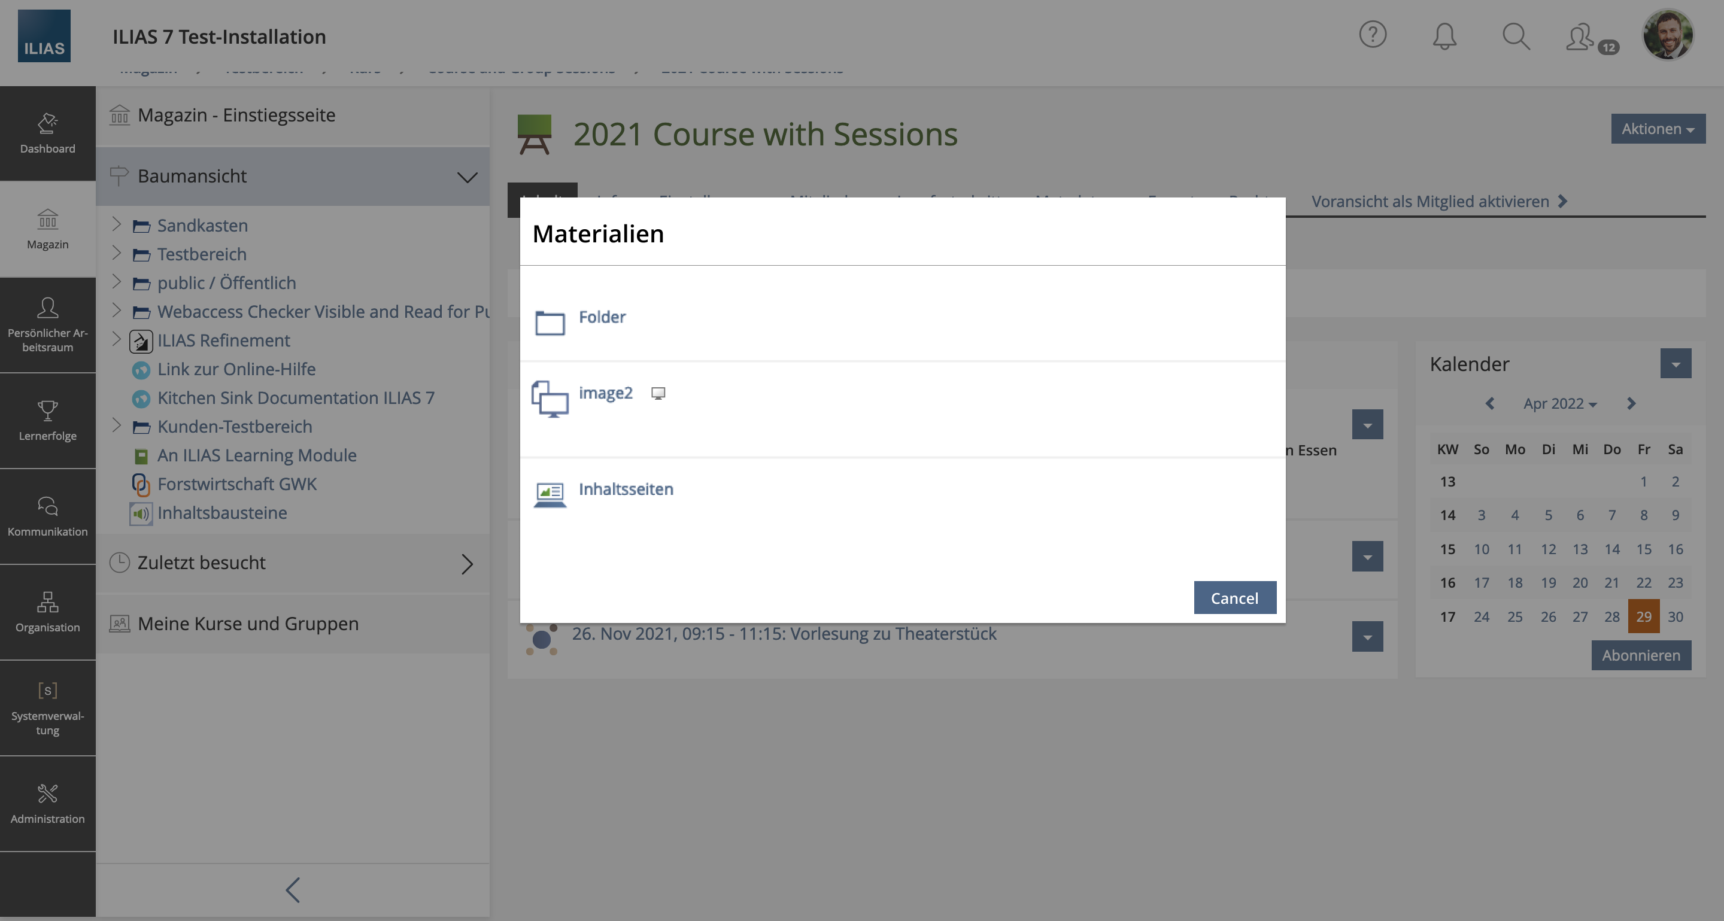Click the user profile avatar
The image size is (1724, 921).
pos(1668,35)
